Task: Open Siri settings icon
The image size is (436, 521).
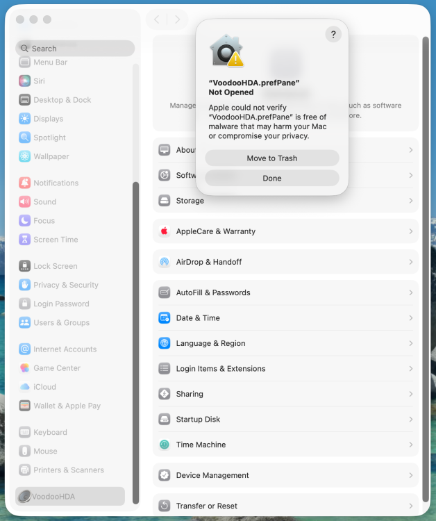Action: click(24, 81)
